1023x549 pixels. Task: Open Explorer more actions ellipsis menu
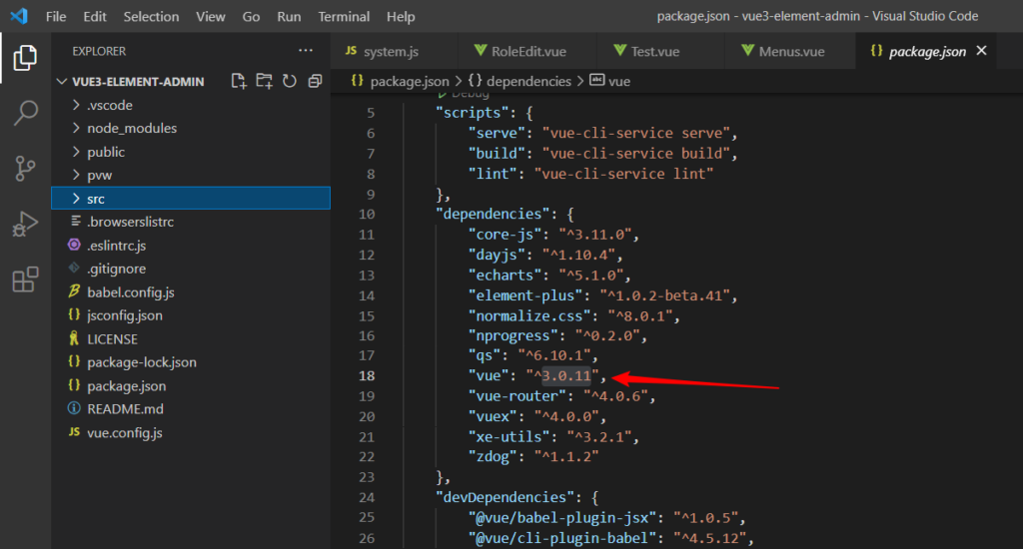(306, 51)
